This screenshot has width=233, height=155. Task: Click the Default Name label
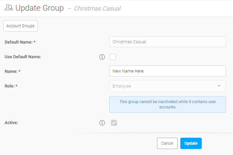[18, 42]
